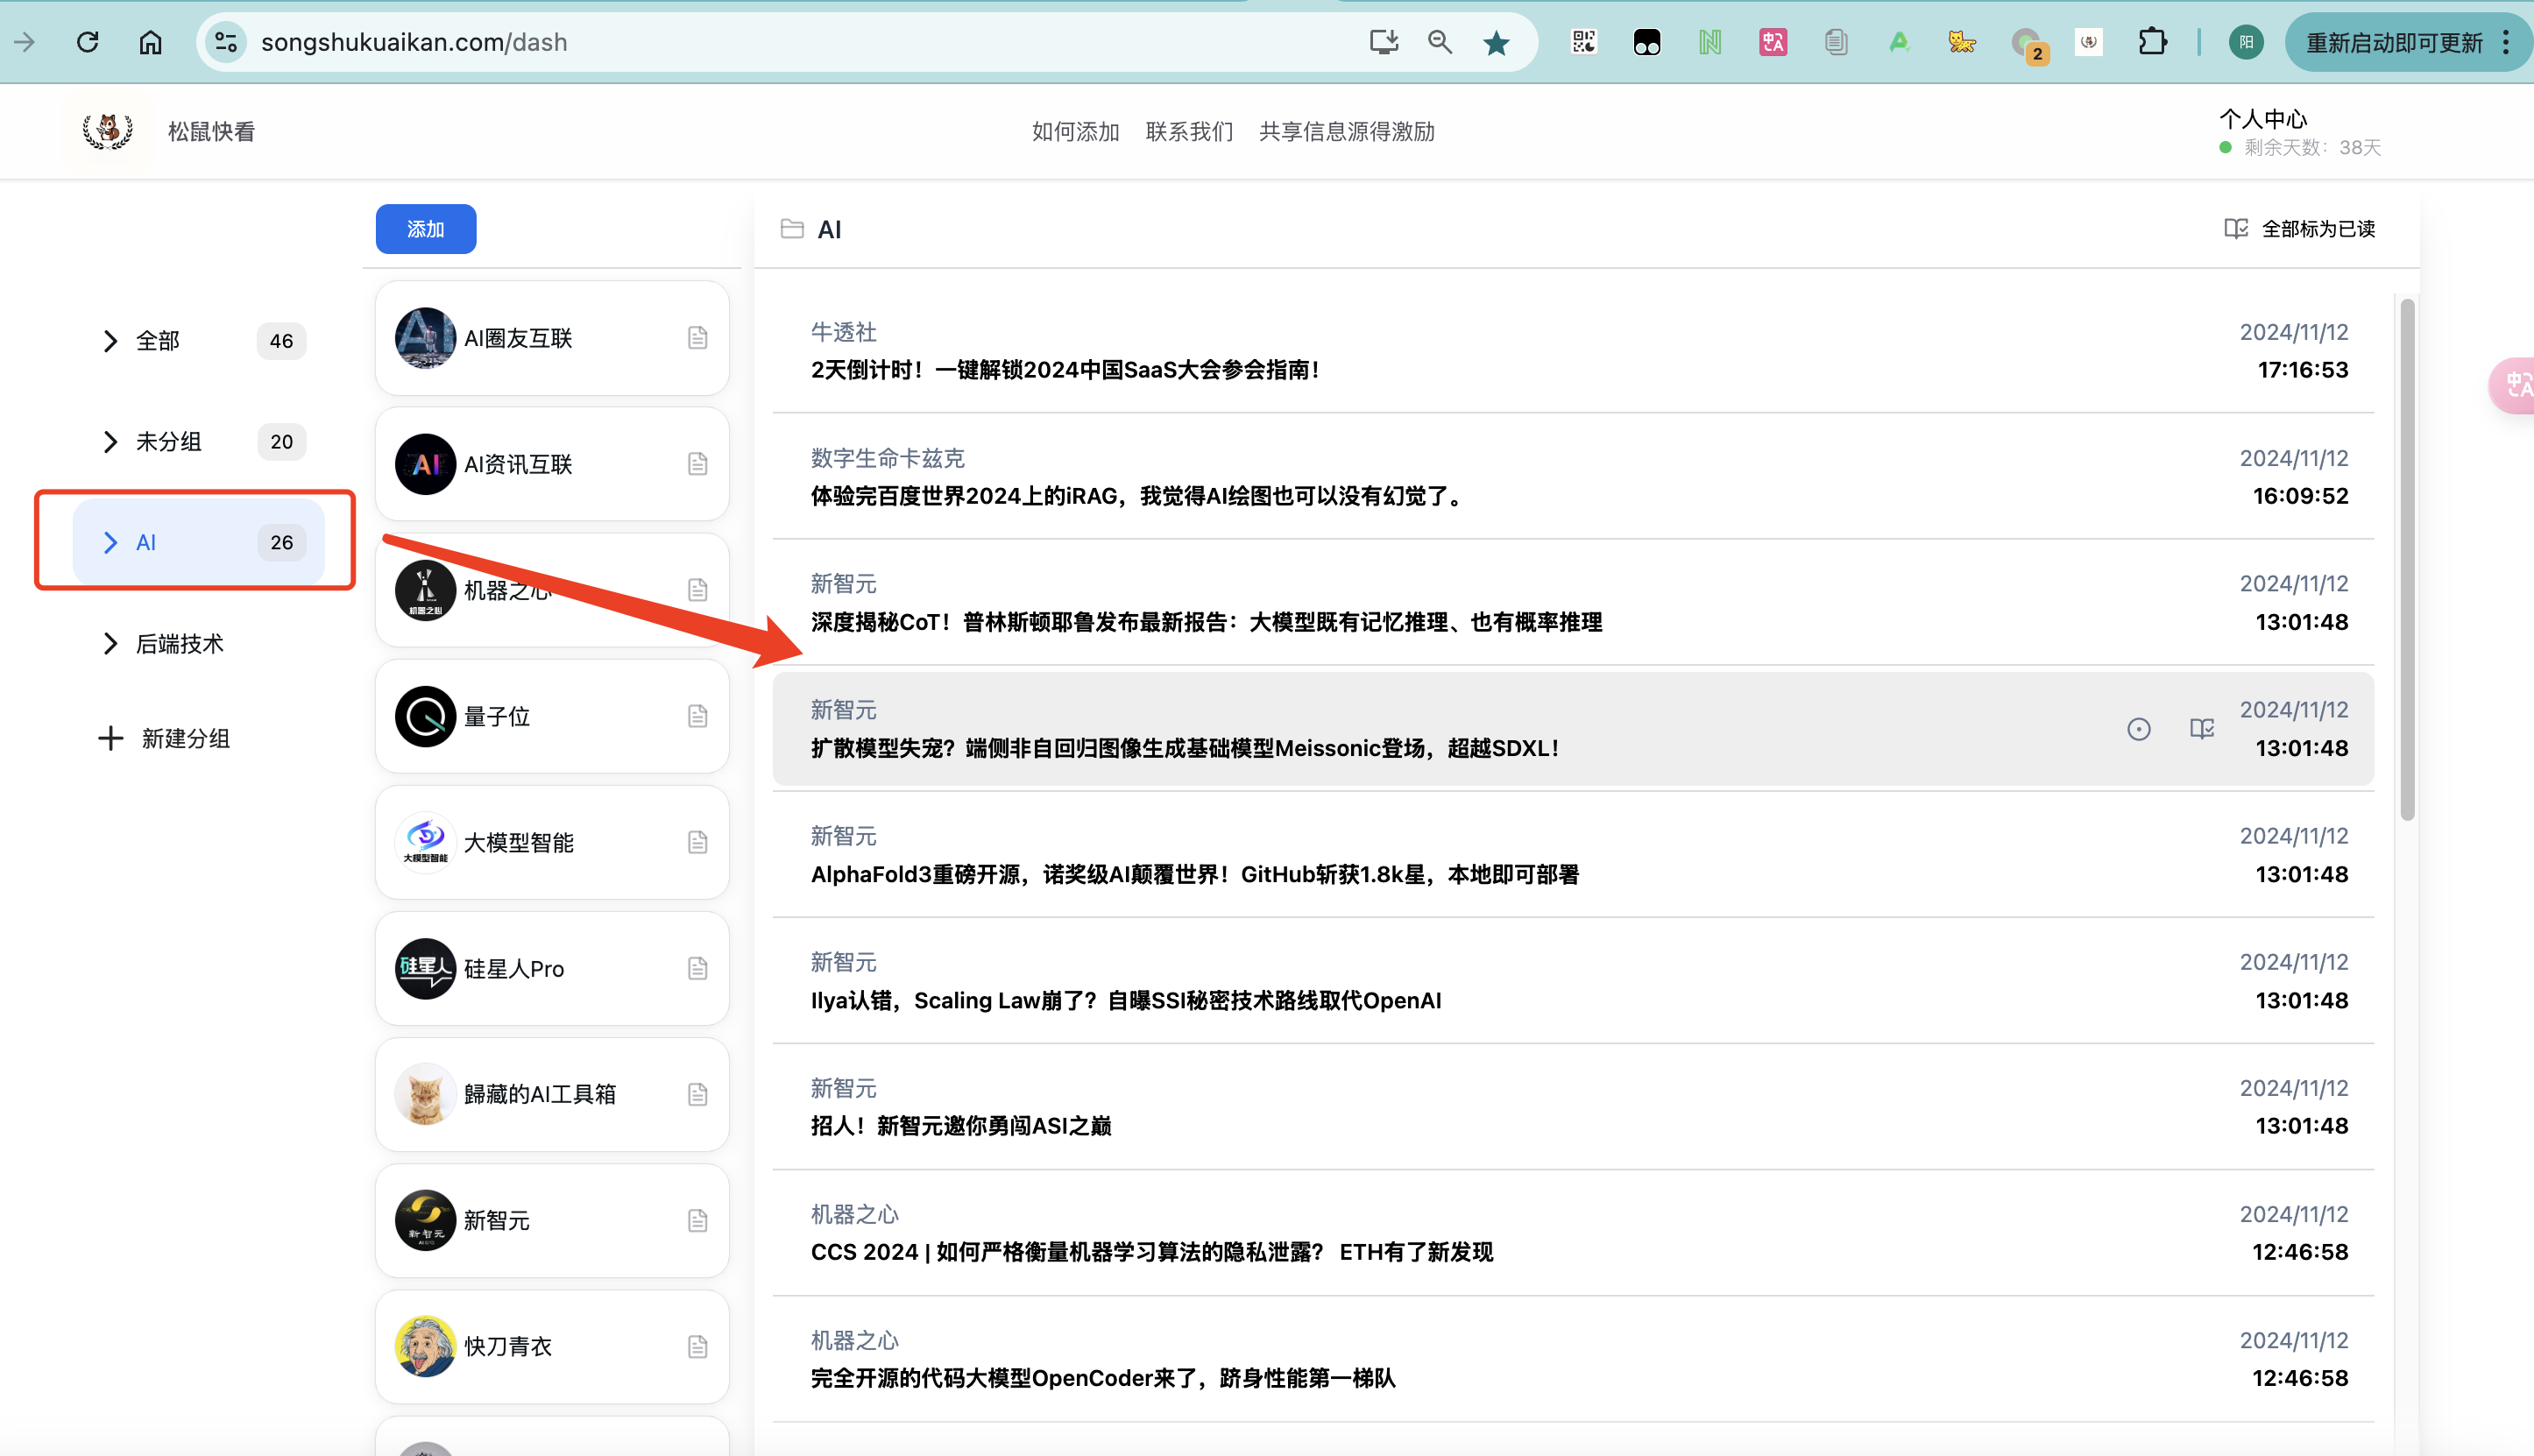The width and height of the screenshot is (2534, 1456).
Task: Click the bookmark star in address bar
Action: (1496, 42)
